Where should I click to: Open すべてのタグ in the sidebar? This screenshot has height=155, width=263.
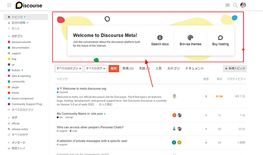[19, 134]
